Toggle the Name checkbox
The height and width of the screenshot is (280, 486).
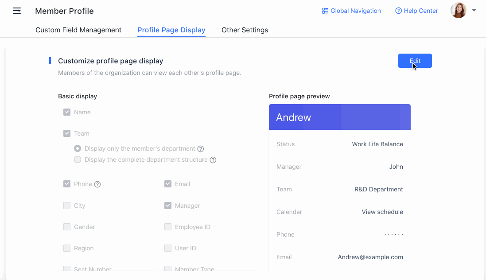point(67,112)
